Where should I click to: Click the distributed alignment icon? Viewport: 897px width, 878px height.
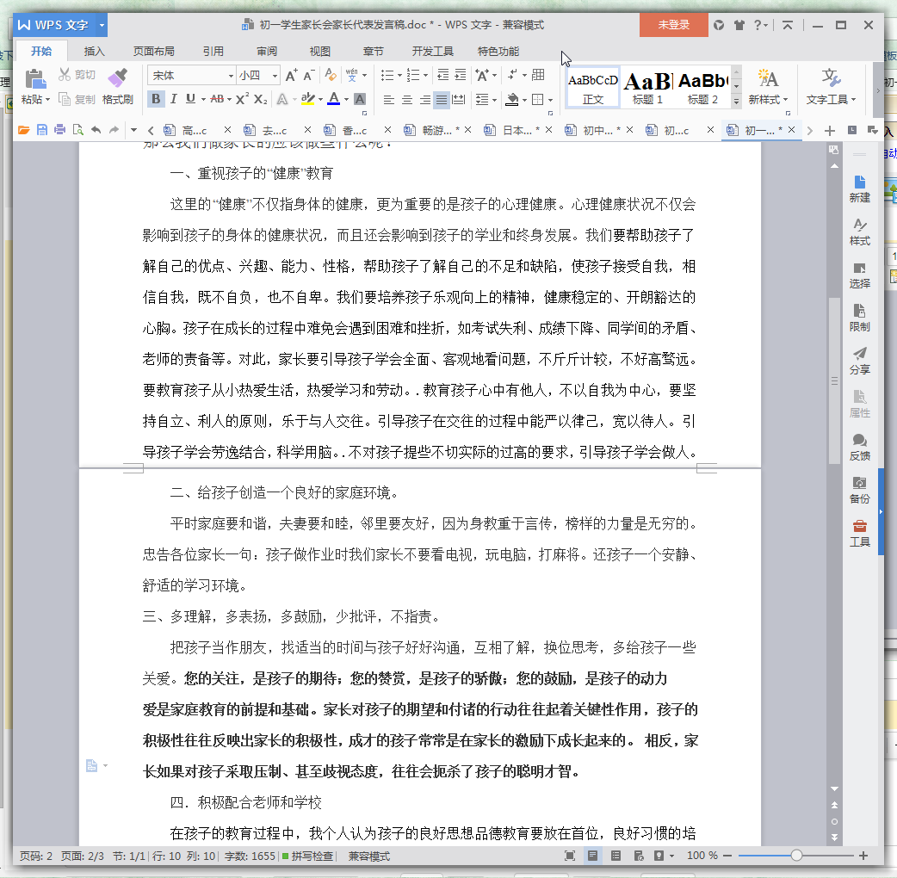click(x=459, y=100)
